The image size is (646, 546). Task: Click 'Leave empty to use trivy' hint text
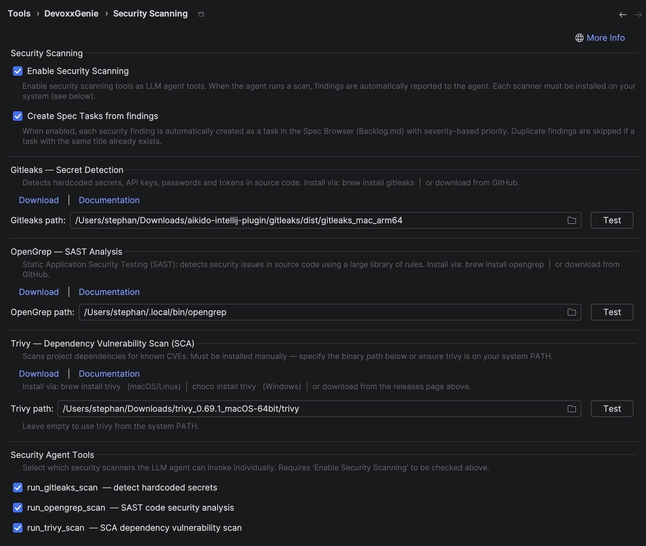point(111,426)
